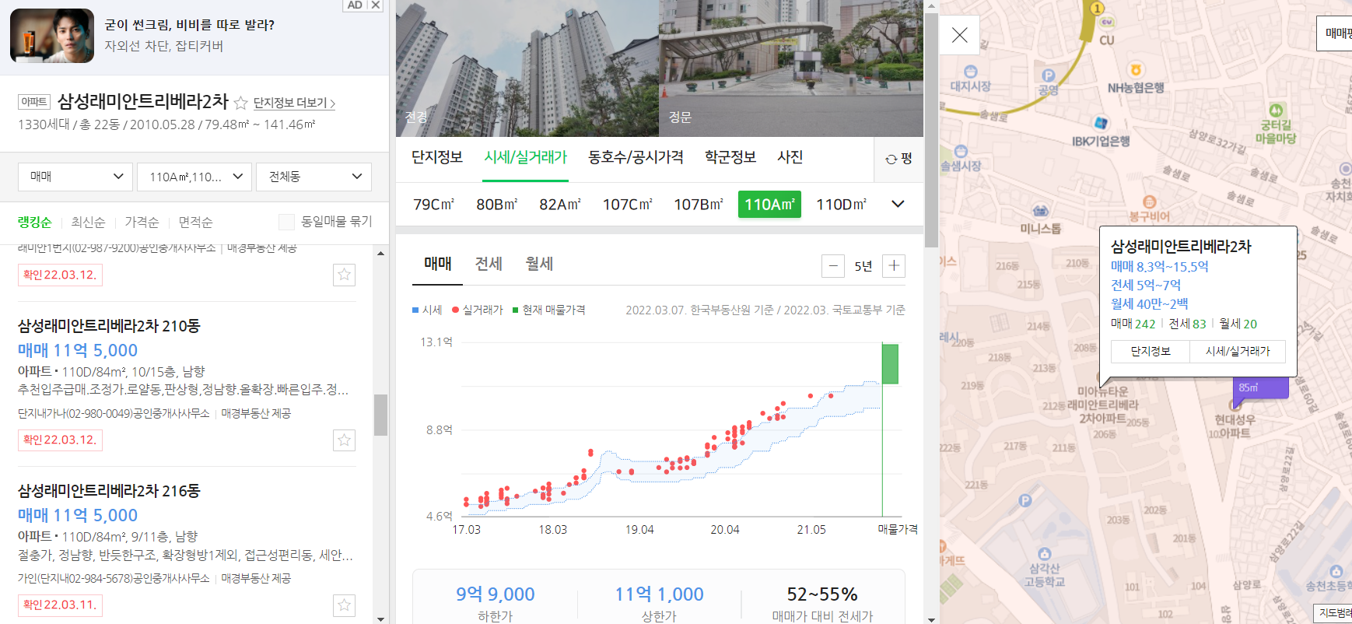This screenshot has width=1352, height=624.
Task: Bookmark the listing confirmed 22.03.12. at the top
Action: click(345, 275)
